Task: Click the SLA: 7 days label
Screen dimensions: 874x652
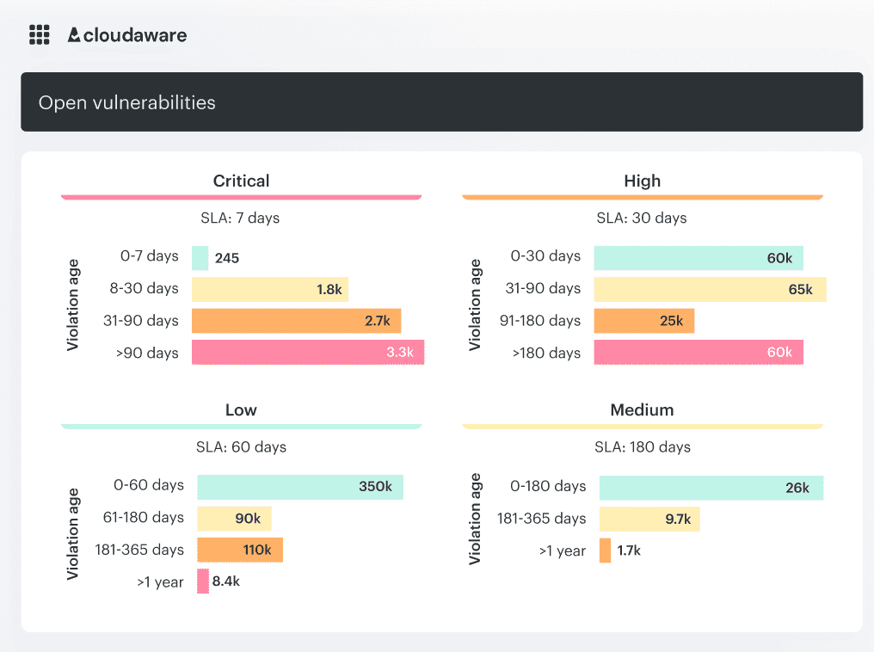Action: [241, 218]
